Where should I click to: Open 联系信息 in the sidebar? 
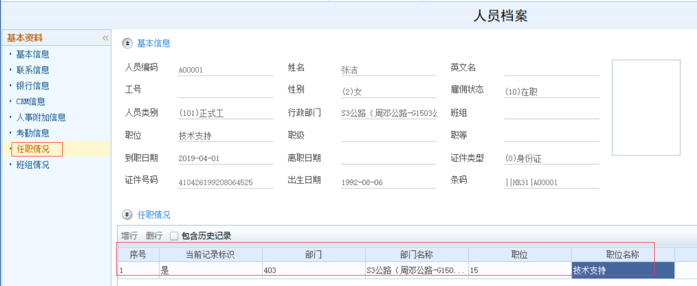[32, 70]
